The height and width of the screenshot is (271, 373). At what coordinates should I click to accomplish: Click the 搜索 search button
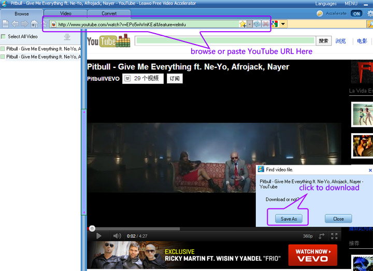click(x=323, y=41)
